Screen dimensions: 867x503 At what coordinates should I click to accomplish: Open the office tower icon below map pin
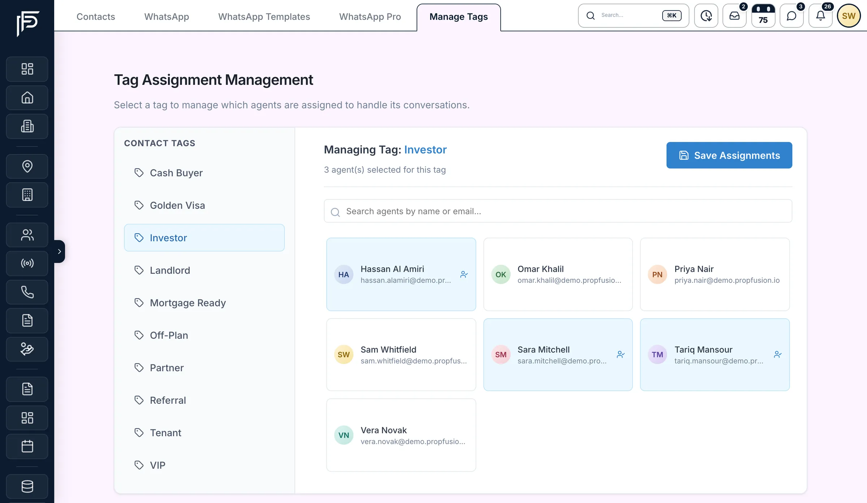pyautogui.click(x=27, y=195)
